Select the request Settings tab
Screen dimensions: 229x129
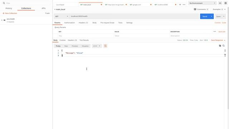(x=130, y=23)
